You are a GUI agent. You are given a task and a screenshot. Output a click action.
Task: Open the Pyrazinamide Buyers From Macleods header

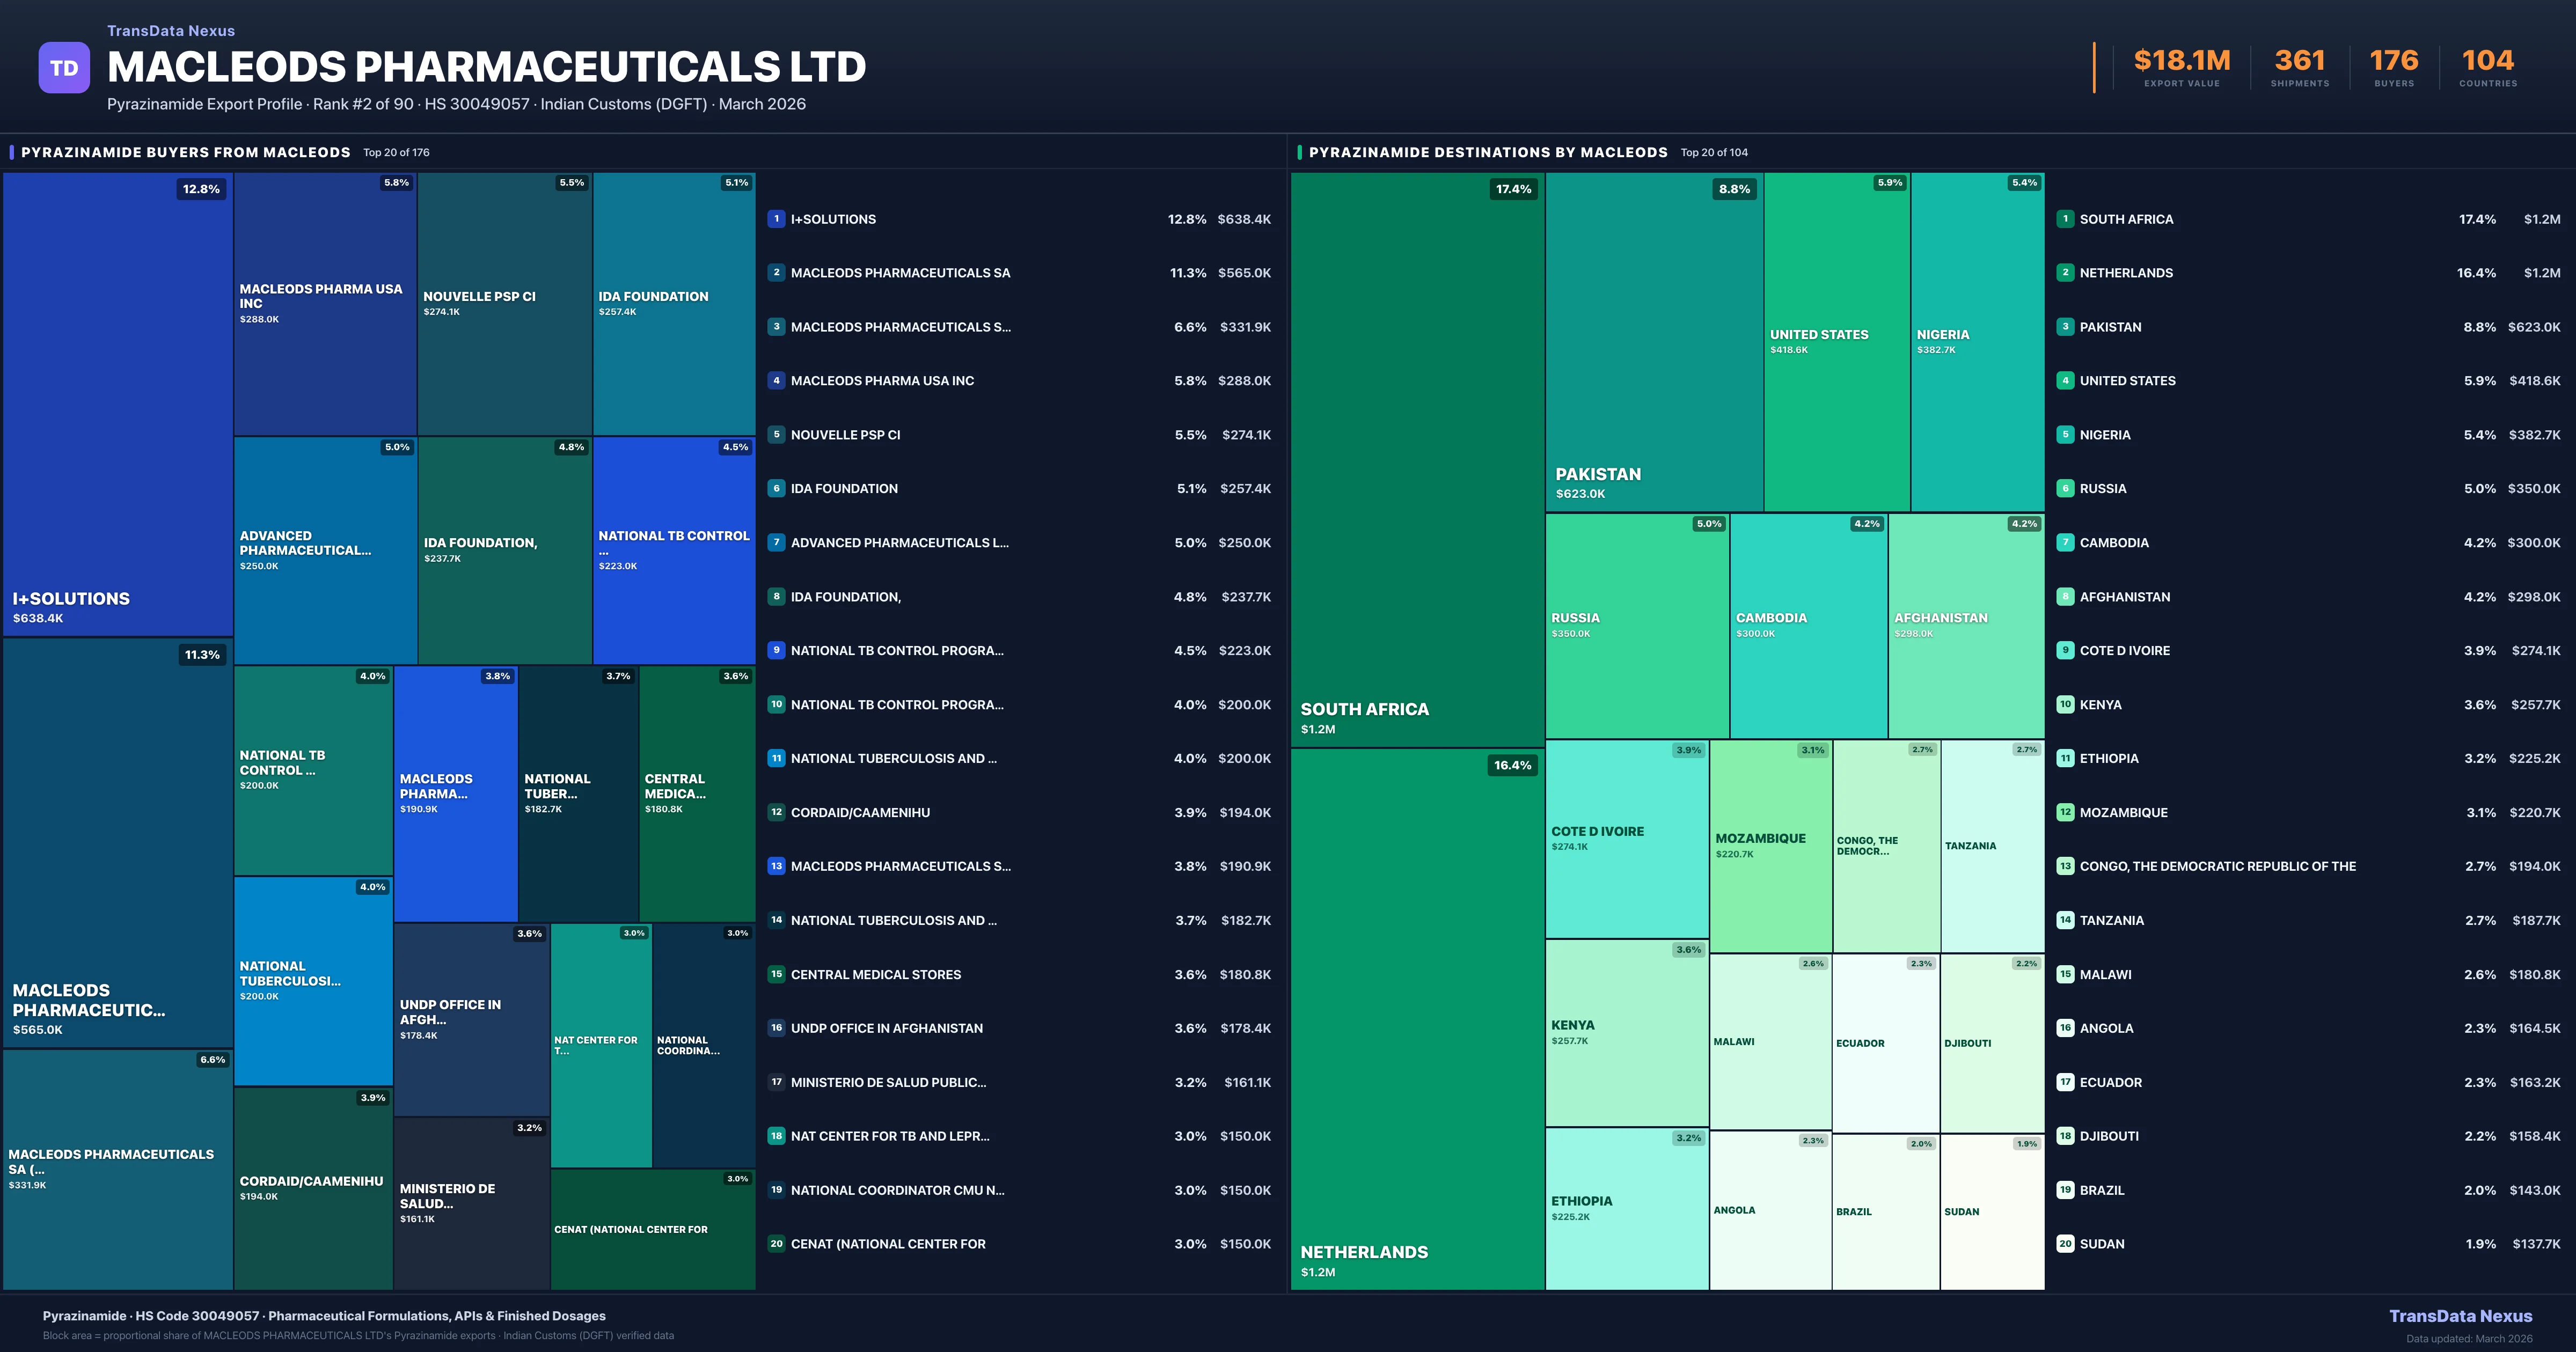pos(186,153)
